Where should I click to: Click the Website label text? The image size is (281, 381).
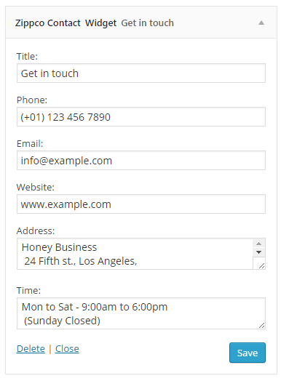point(36,187)
